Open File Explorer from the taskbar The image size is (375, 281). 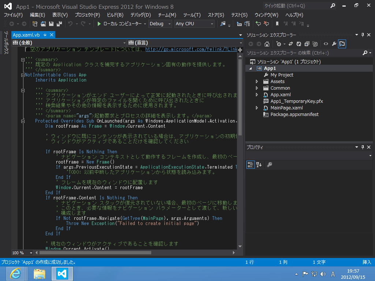(x=40, y=274)
